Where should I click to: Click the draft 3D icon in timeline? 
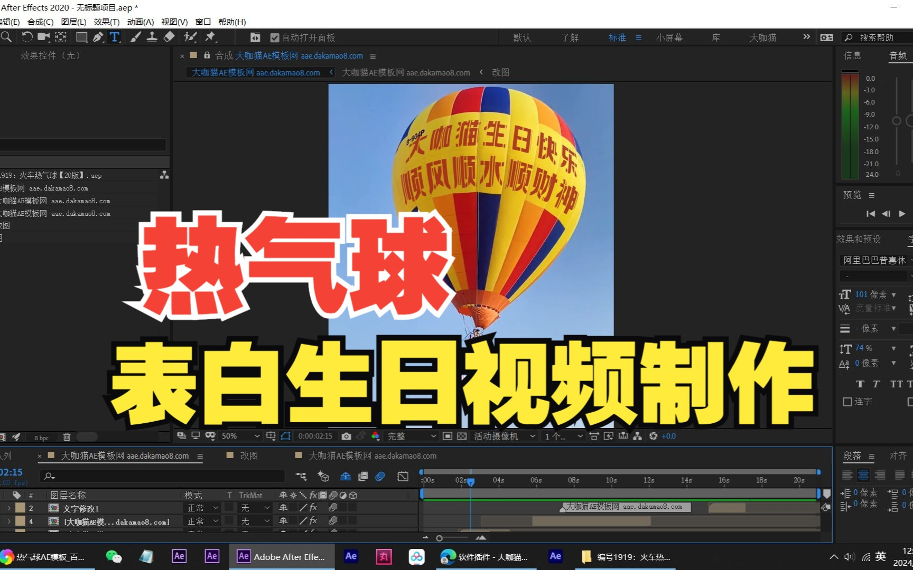[x=323, y=477]
